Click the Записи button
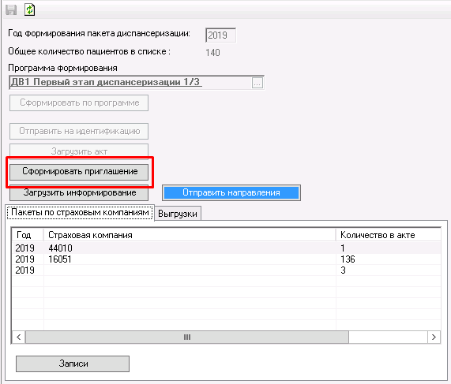 click(73, 364)
